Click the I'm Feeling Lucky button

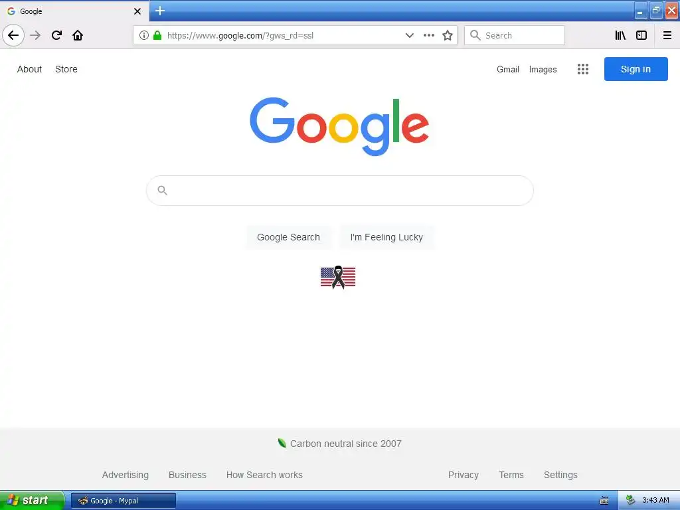coord(386,237)
